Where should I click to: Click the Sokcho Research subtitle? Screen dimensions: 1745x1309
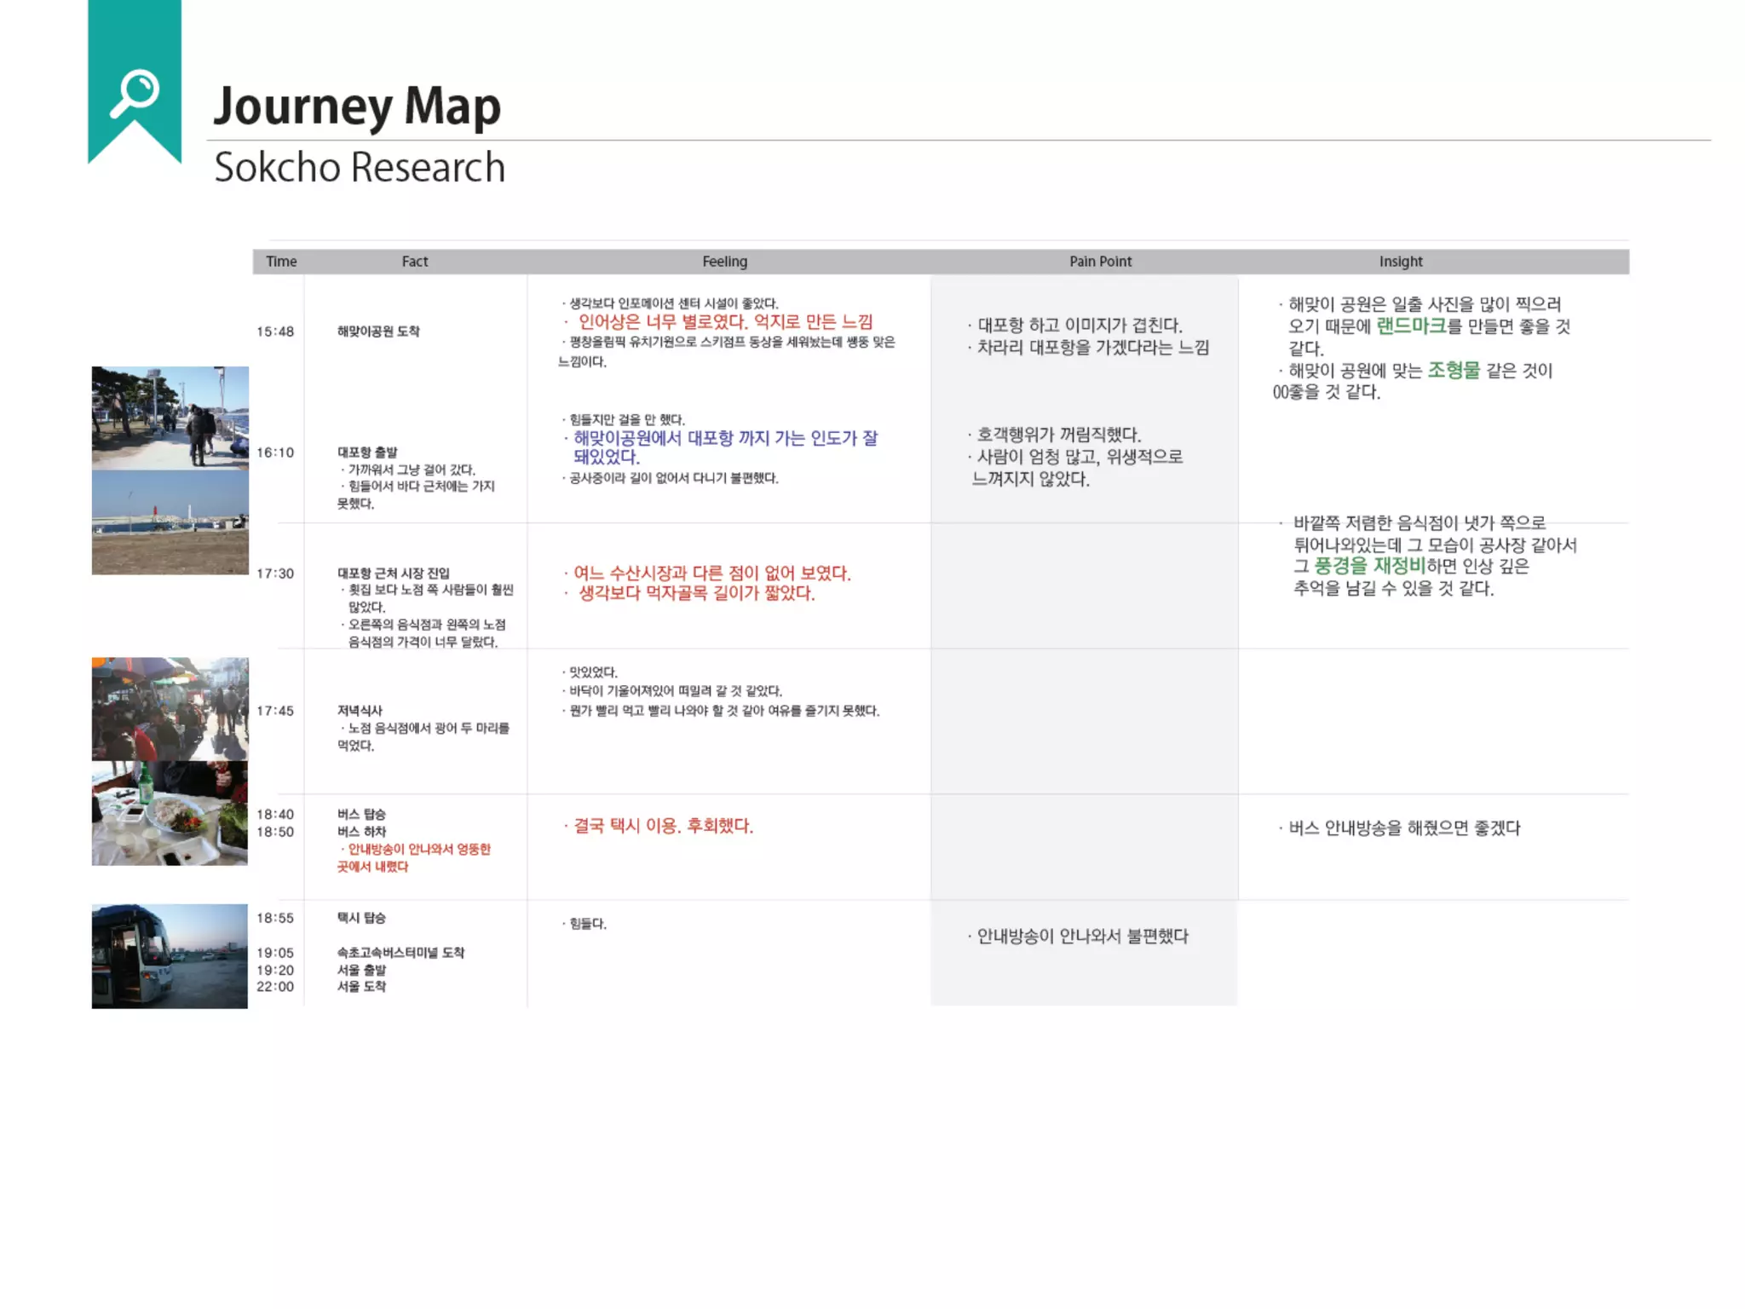click(359, 167)
